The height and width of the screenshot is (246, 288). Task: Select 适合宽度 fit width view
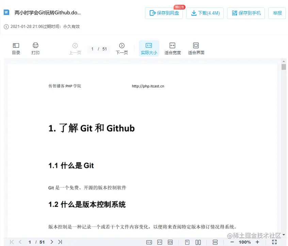click(173, 49)
